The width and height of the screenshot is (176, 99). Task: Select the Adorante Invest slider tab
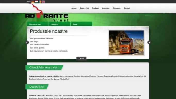(x=37, y=24)
